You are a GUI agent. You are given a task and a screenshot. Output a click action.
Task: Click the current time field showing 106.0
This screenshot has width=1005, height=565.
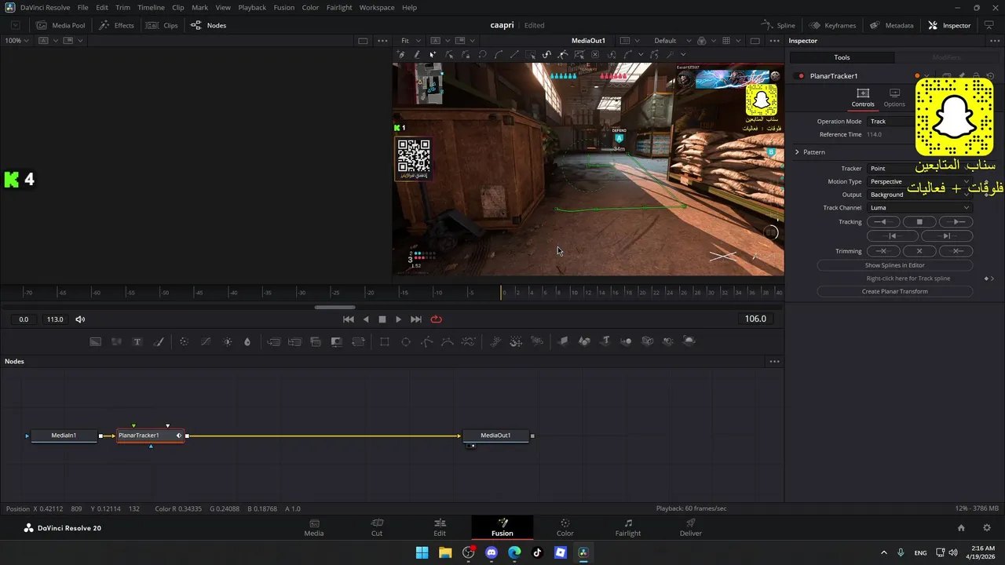755,319
